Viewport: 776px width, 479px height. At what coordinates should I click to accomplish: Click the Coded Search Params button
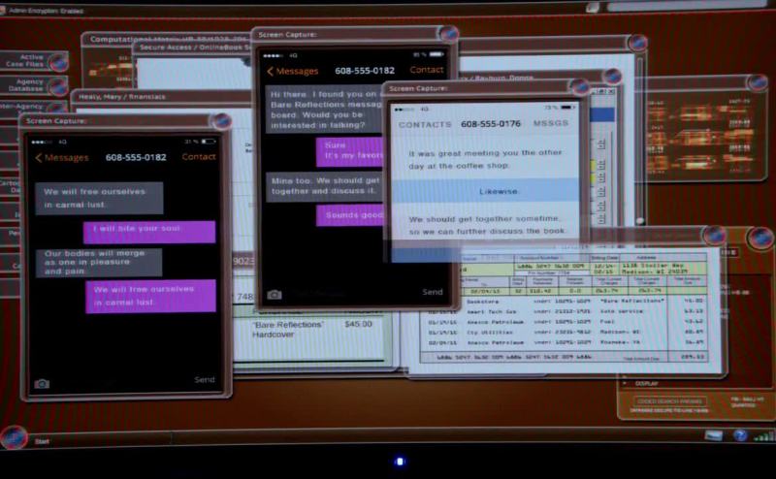pos(670,400)
